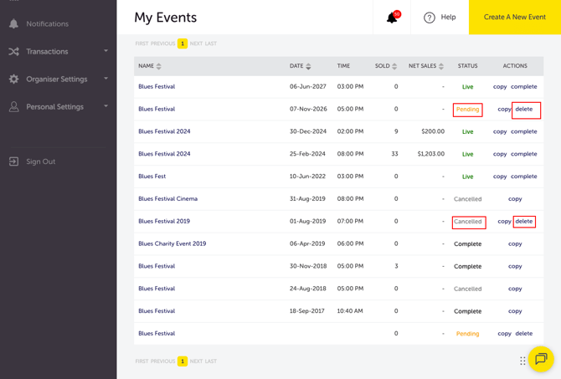Open Blues Festival event dated 30-Nov-2018
The height and width of the screenshot is (379, 561).
[x=157, y=266]
